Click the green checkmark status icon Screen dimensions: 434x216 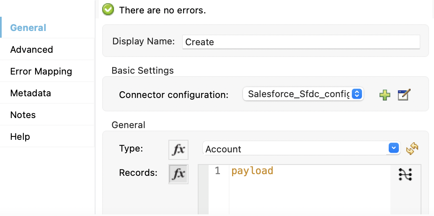[108, 10]
